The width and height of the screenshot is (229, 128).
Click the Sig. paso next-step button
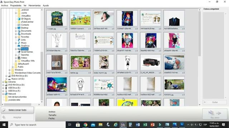[x=215, y=114]
